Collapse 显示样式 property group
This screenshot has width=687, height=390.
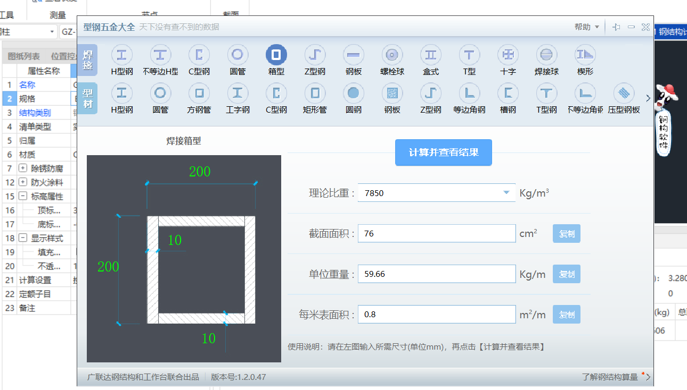point(23,238)
